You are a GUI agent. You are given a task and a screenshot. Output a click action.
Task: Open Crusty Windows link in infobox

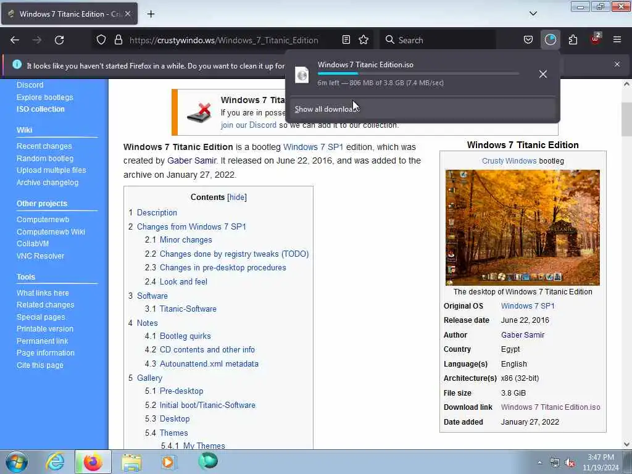(x=509, y=161)
